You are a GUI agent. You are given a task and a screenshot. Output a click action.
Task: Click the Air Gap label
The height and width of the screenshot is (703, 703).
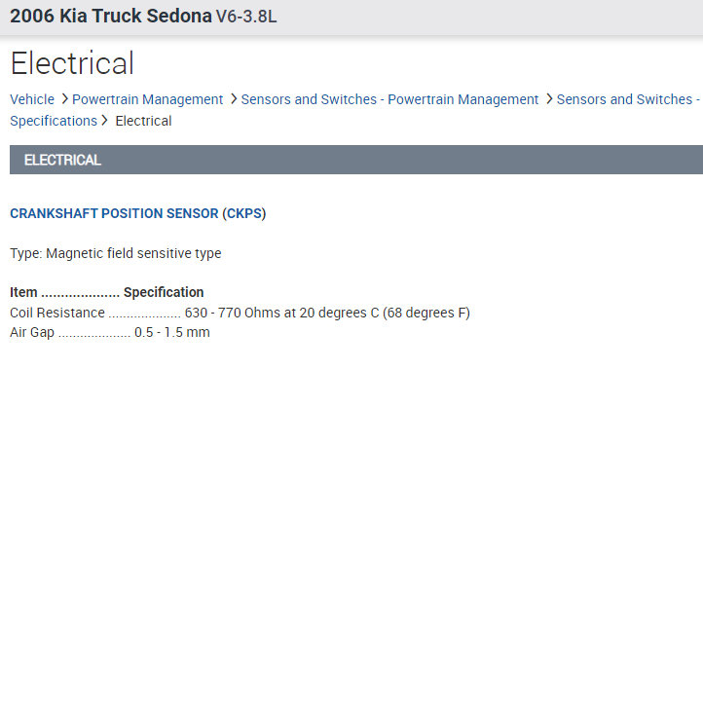click(x=32, y=332)
